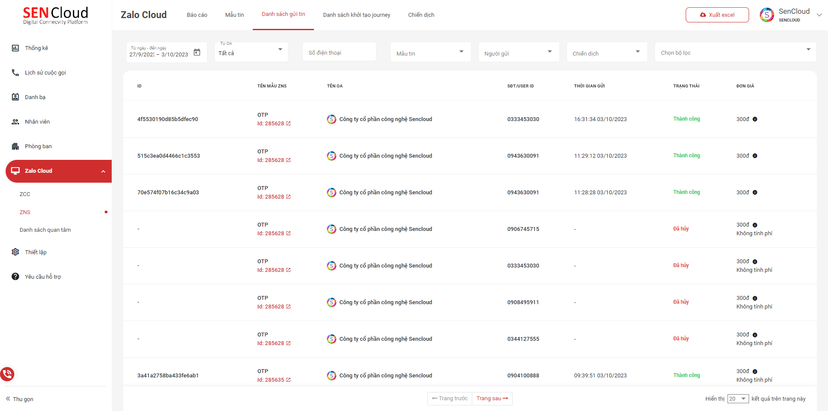This screenshot has height=411, width=828.
Task: Switch to the Báo cáo tab
Action: click(x=197, y=15)
